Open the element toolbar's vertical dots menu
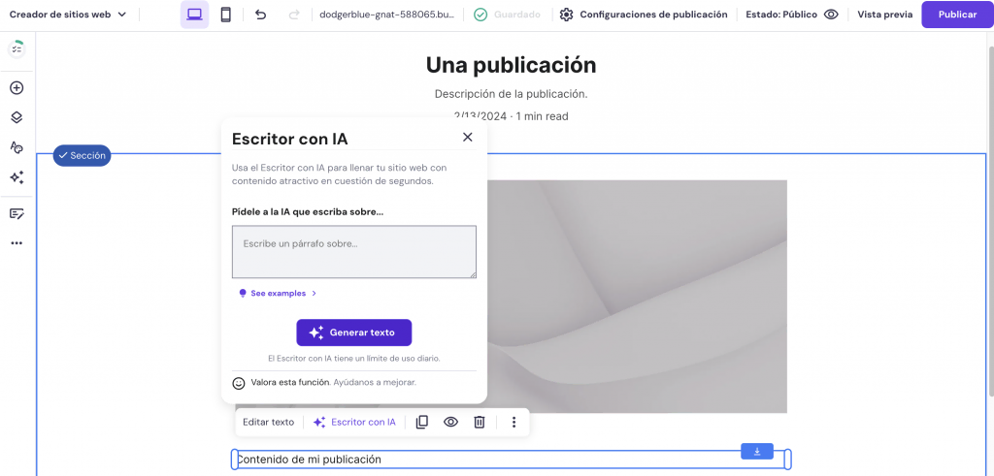The image size is (994, 476). 514,423
